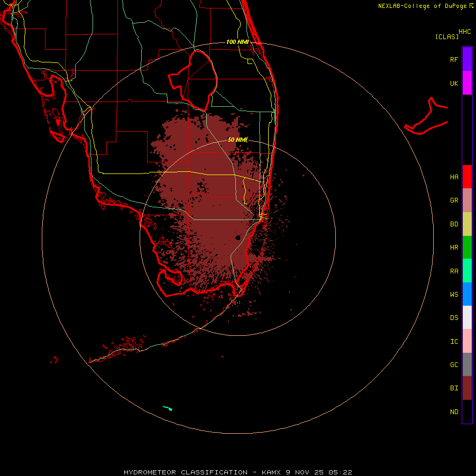Click the UK magenta legend swatch

click(467, 83)
